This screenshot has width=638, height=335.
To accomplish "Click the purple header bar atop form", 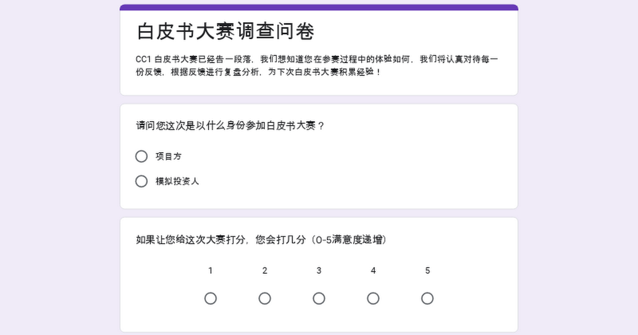I will 319,7.
